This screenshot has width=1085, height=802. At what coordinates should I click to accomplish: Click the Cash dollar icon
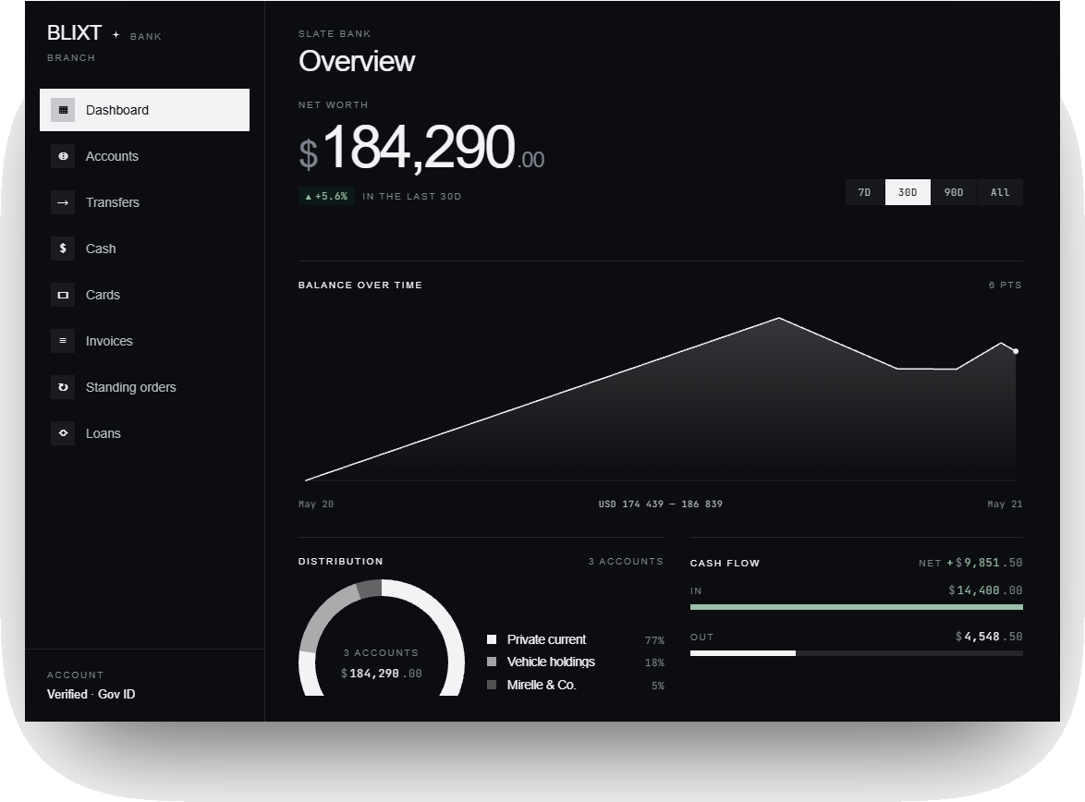[63, 249]
